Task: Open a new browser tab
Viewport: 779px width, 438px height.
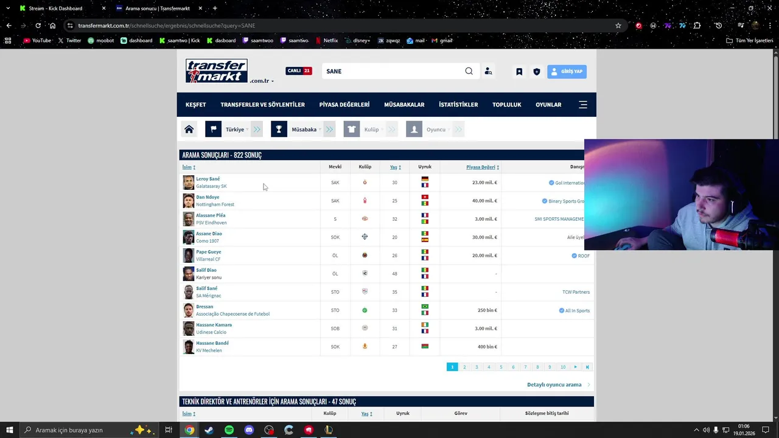Action: tap(215, 9)
